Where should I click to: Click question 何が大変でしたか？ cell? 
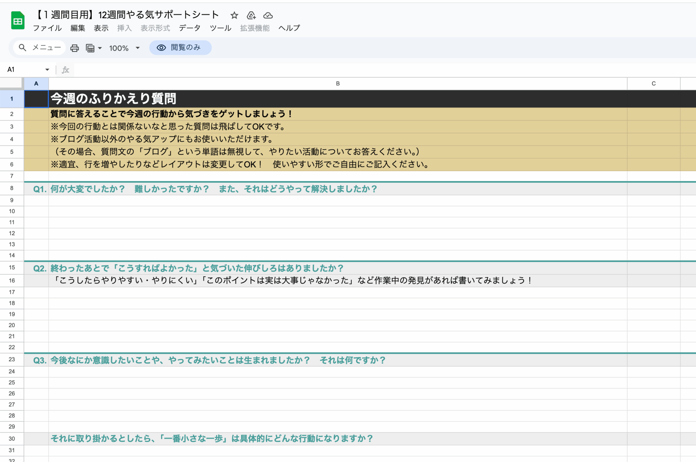coord(338,189)
